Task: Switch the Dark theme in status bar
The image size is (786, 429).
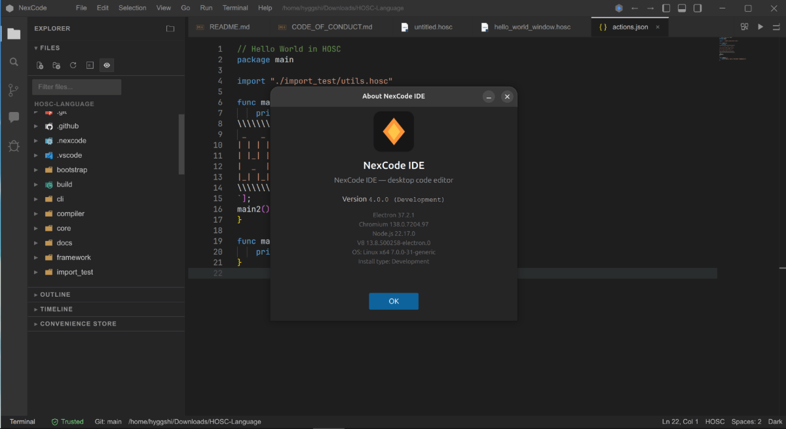Action: point(775,422)
